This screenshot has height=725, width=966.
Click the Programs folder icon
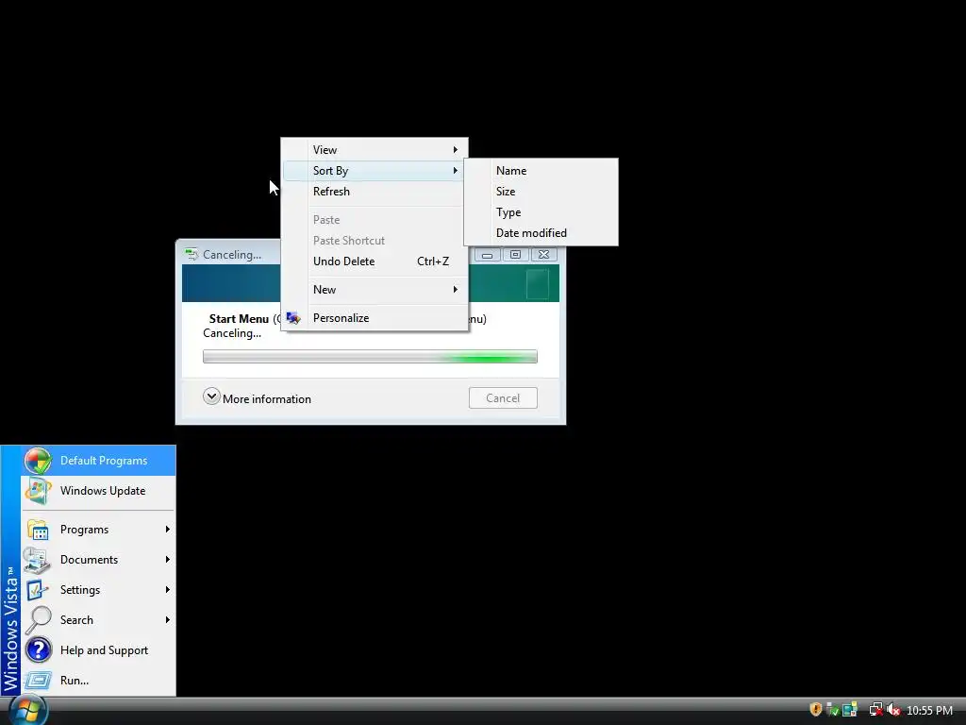(x=38, y=530)
